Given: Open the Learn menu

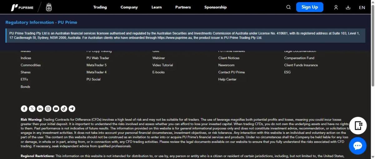Looking at the screenshot, I should 157,7.
